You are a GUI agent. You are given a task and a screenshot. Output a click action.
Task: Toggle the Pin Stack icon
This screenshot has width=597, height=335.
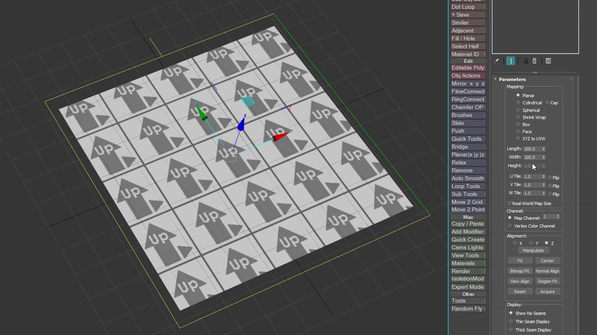[496, 61]
